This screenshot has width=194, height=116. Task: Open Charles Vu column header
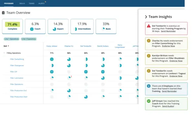(69, 46)
